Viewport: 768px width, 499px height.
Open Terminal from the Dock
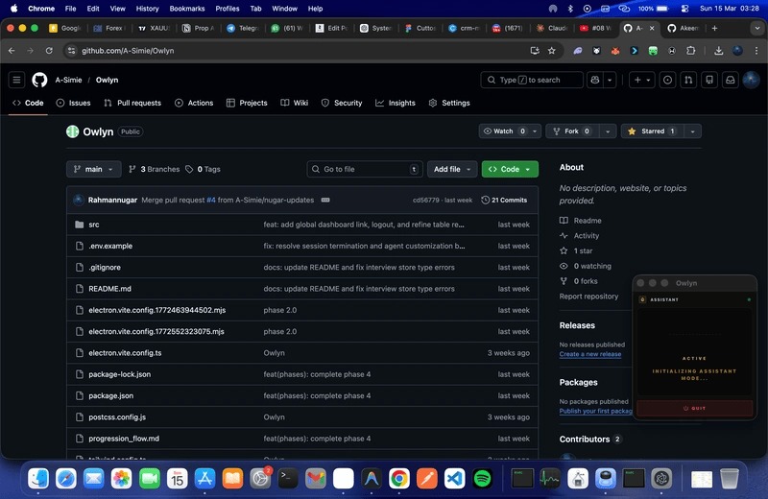[x=288, y=479]
